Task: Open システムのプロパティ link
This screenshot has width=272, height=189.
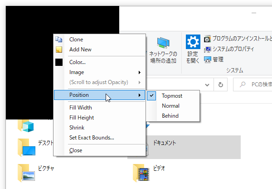Action: point(233,49)
